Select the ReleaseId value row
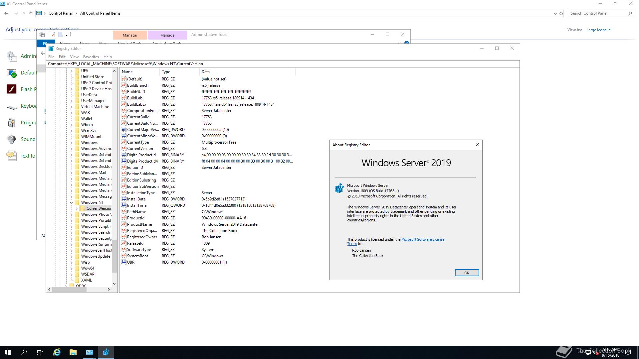Screen dimensions: 639x359 tap(207, 243)
